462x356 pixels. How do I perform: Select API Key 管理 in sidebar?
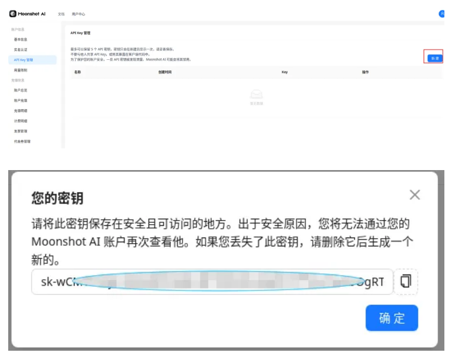(32, 60)
